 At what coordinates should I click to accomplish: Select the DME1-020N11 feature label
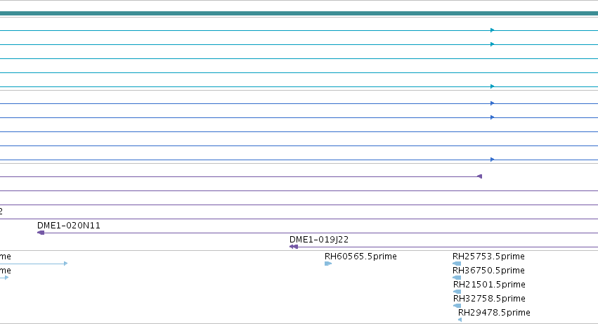[x=69, y=226]
